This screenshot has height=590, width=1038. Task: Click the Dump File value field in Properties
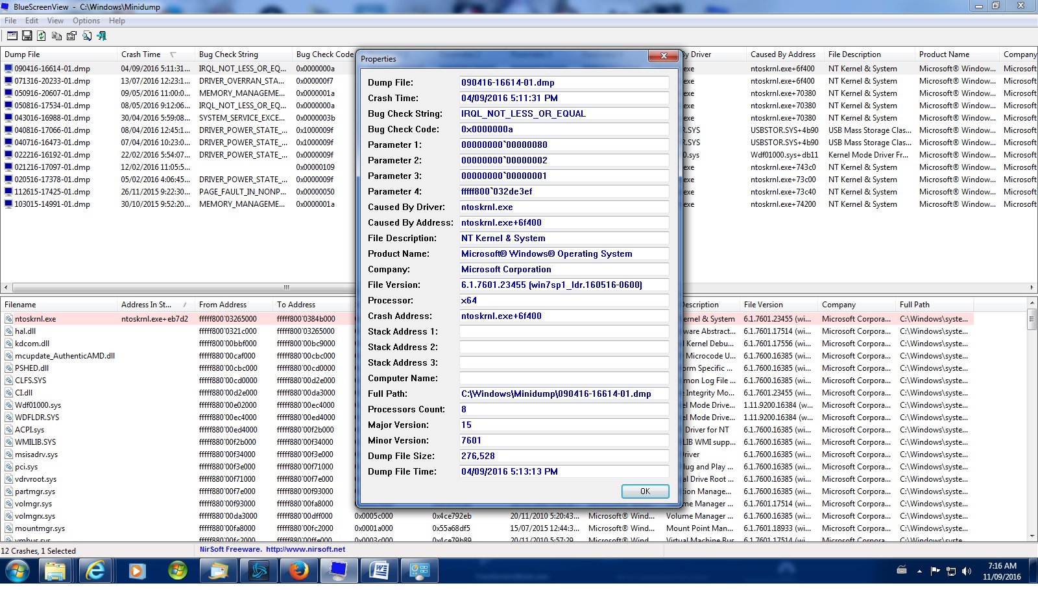[564, 82]
